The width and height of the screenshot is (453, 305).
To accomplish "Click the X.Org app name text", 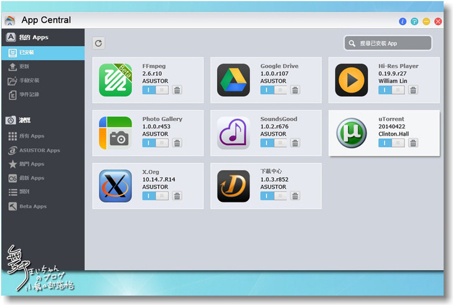I will point(151,172).
